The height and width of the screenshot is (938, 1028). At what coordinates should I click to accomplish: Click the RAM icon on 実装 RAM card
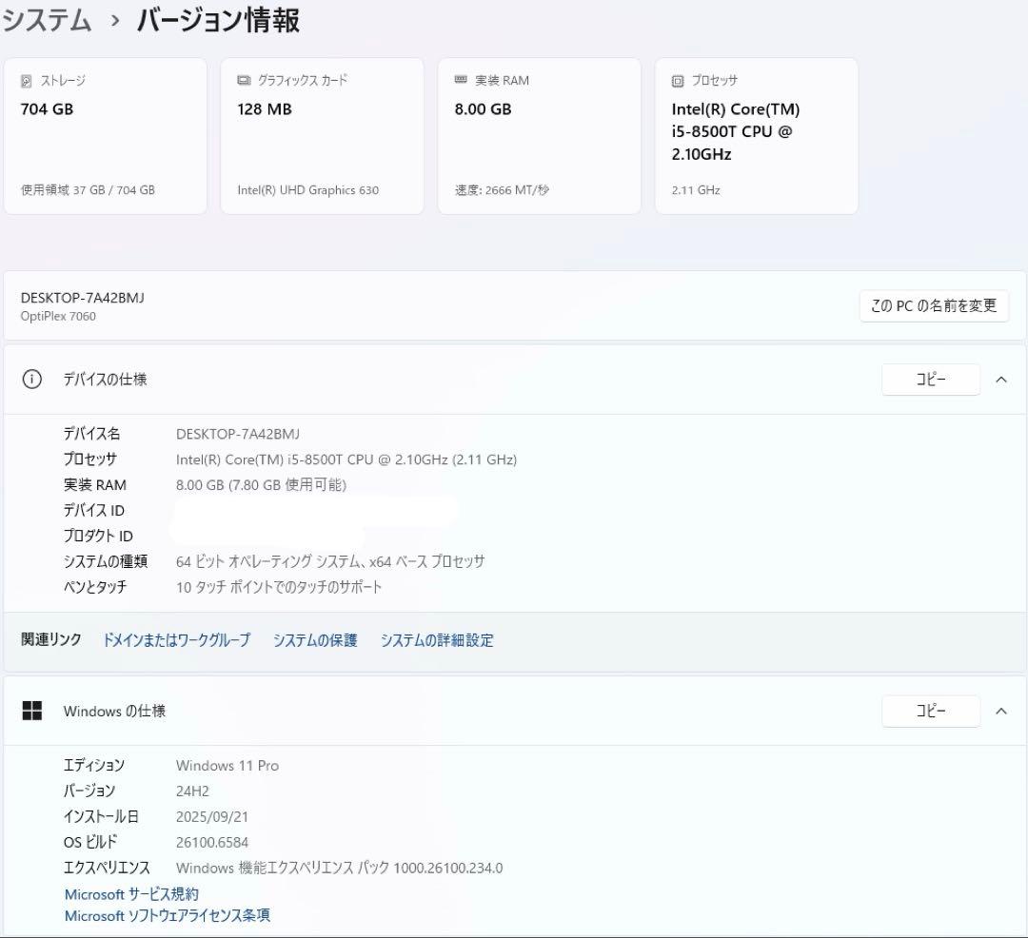point(463,81)
